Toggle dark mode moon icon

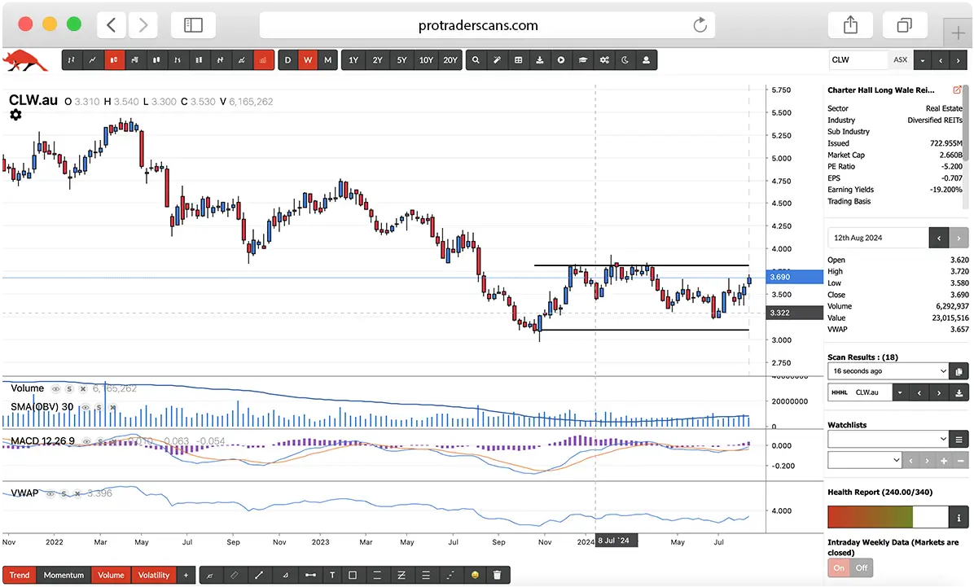(x=625, y=60)
